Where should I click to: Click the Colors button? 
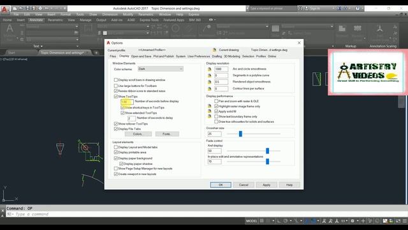click(x=138, y=134)
